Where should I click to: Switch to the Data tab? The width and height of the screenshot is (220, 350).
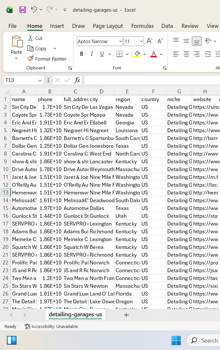pyautogui.click(x=167, y=26)
